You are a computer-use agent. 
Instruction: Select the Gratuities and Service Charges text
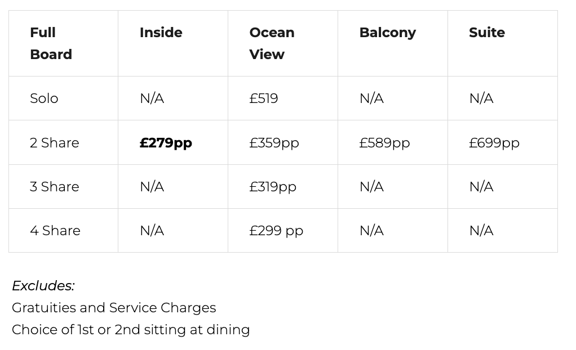point(114,308)
